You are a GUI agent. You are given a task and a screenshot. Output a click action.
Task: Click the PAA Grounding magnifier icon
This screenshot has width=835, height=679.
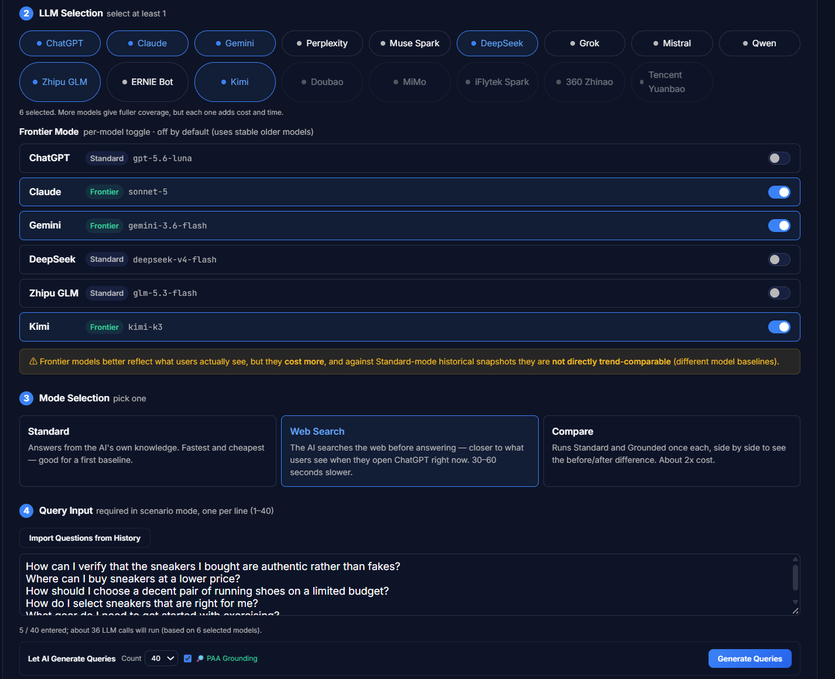200,658
